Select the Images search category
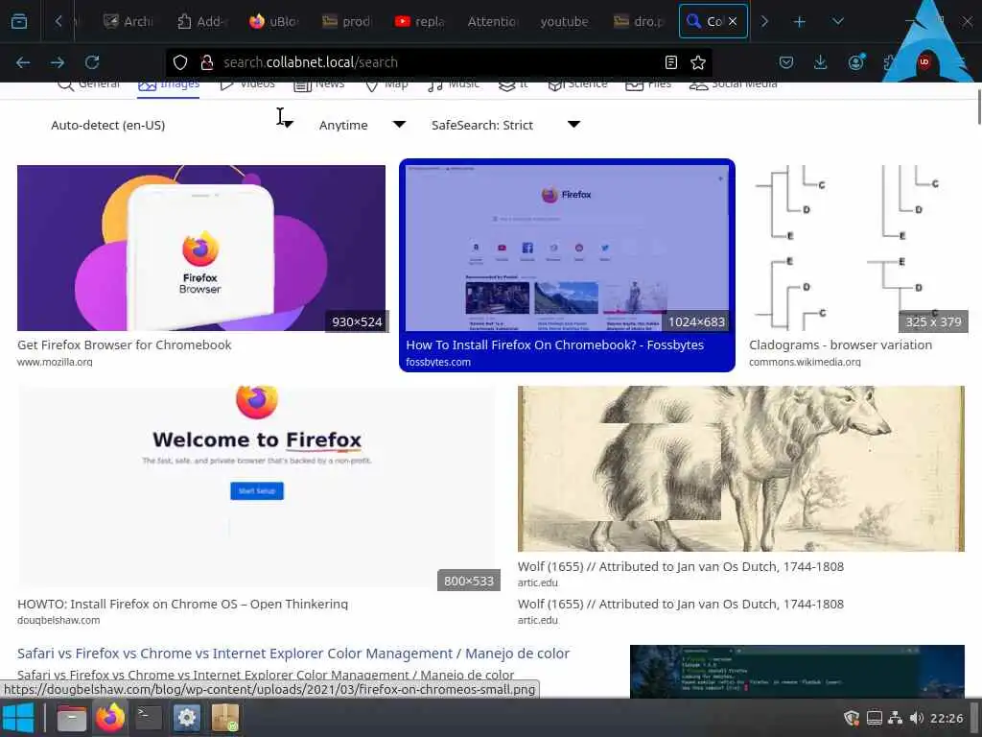This screenshot has height=737, width=982. click(169, 85)
